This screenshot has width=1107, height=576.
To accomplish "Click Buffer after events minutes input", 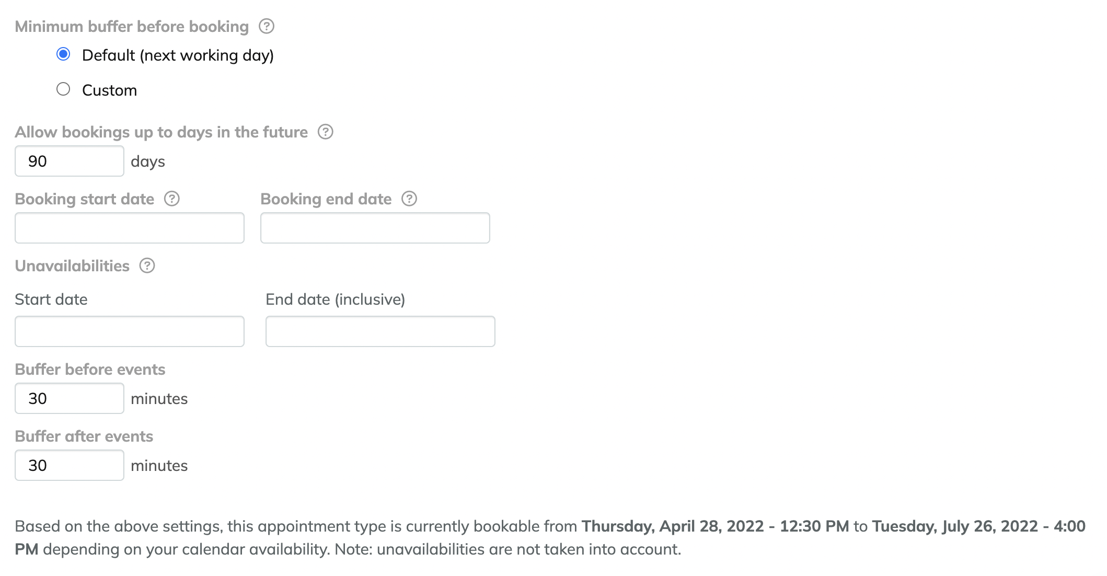I will tap(70, 465).
